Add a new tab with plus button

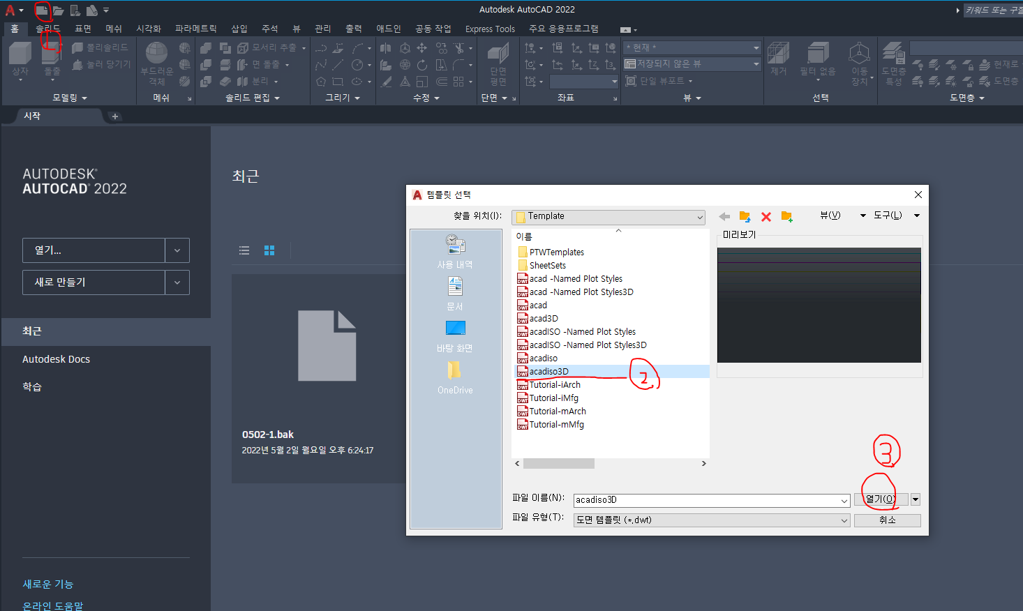(x=115, y=116)
